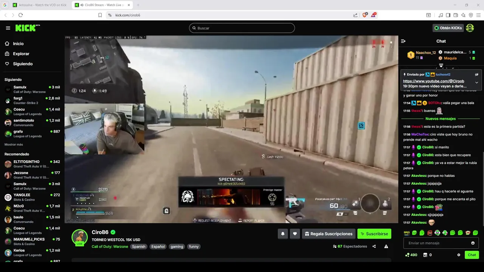
Task: Click Regala Suscripciones button
Action: coord(328,234)
